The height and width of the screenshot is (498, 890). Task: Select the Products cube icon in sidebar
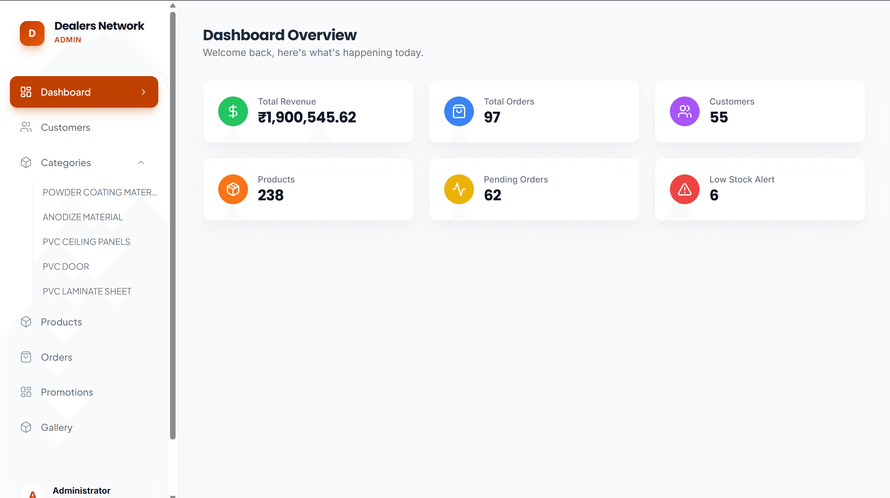pyautogui.click(x=26, y=322)
